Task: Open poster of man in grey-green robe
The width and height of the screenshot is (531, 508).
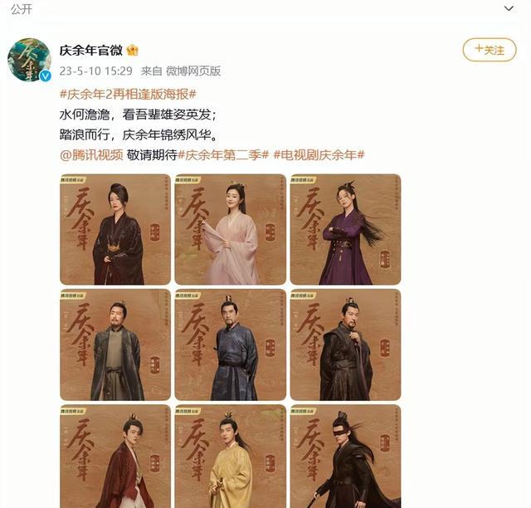Action: [x=115, y=344]
